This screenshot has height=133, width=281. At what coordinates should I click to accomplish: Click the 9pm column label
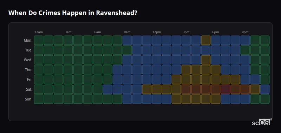[245, 32]
